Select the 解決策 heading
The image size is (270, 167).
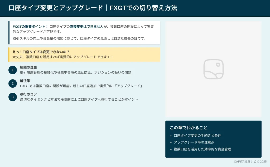pos(25,81)
